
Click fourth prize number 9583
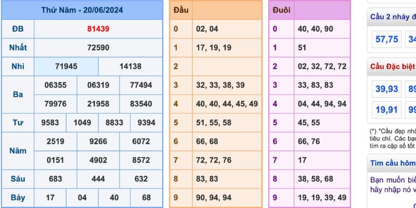(50, 123)
